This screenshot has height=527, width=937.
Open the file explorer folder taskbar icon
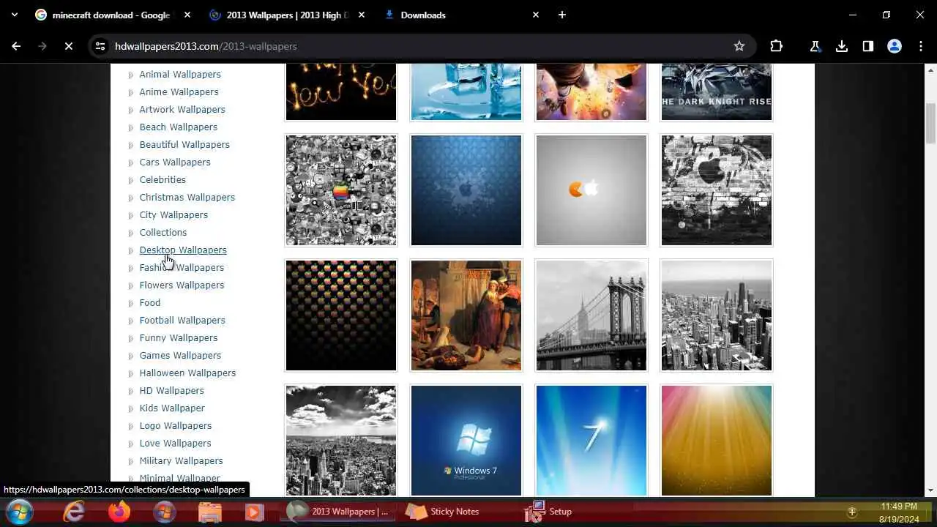pos(210,511)
